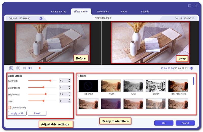
Task: Increase Hue with up arrow
Action: [69, 100]
